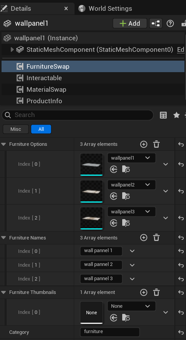Use selected asset for wallpanel1 option
Viewport: 186px width, 340px height.
pyautogui.click(x=113, y=169)
